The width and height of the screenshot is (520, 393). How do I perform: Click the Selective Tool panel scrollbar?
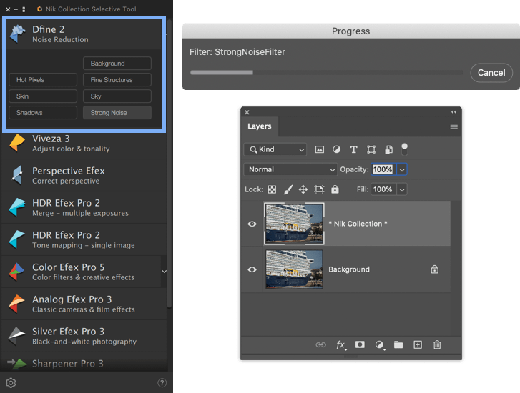click(170, 164)
